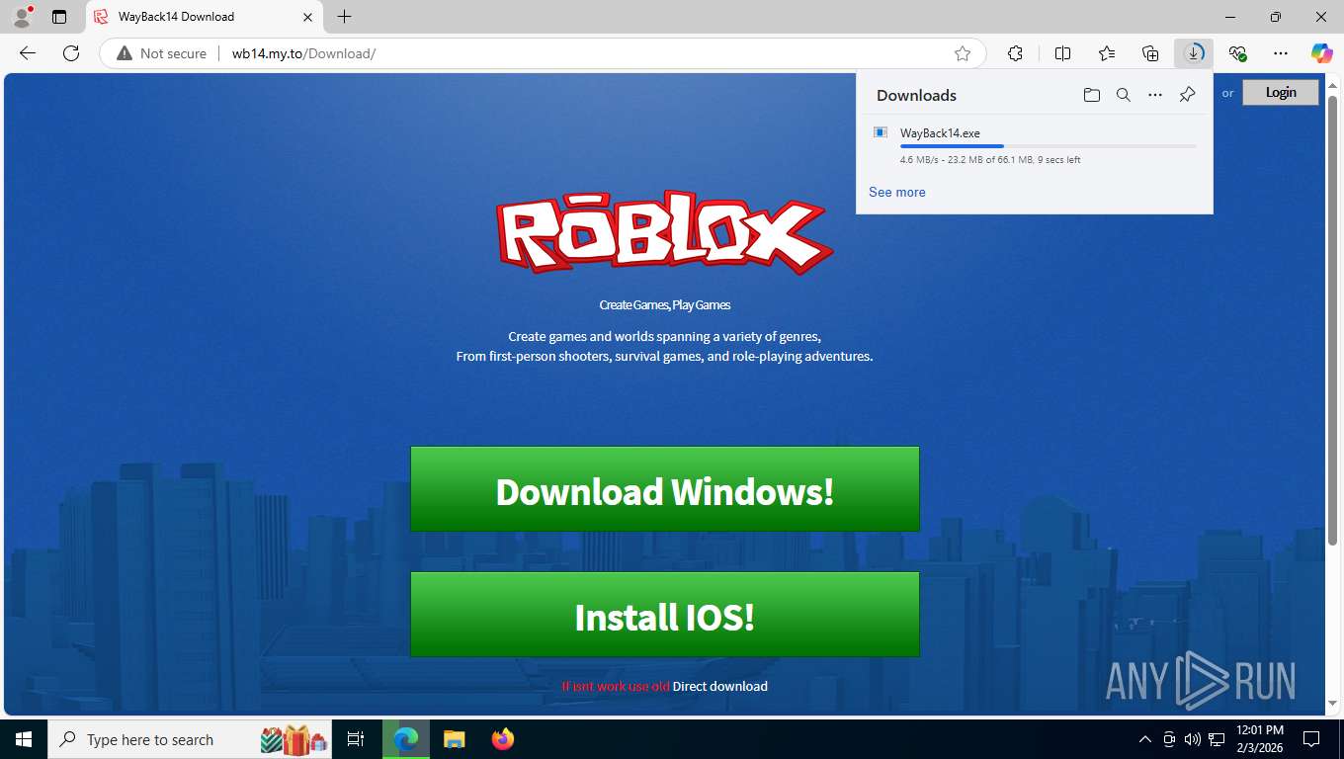
Task: Click the Roblox logo
Action: [x=664, y=233]
